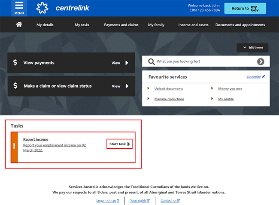The width and height of the screenshot is (279, 205).
Task: Click arrow next to View payments
Action: [127, 63]
